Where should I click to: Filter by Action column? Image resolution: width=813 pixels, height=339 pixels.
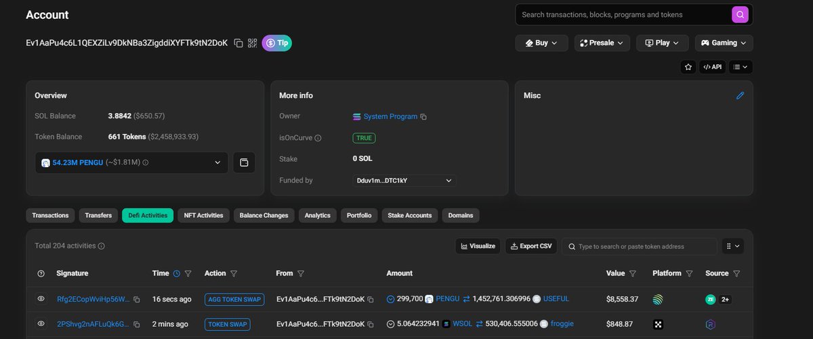point(234,273)
